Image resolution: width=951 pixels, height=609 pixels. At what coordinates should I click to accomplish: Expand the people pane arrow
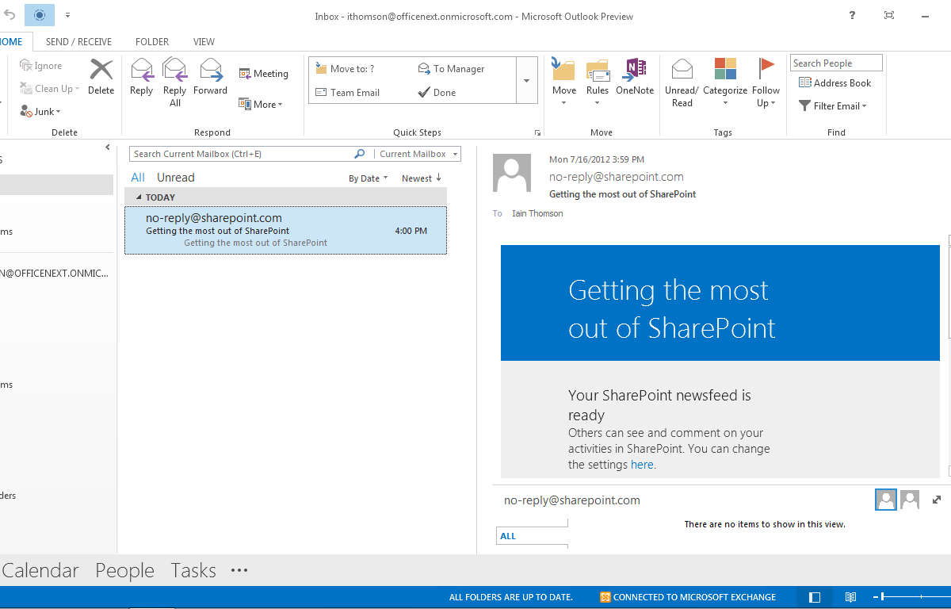click(937, 500)
